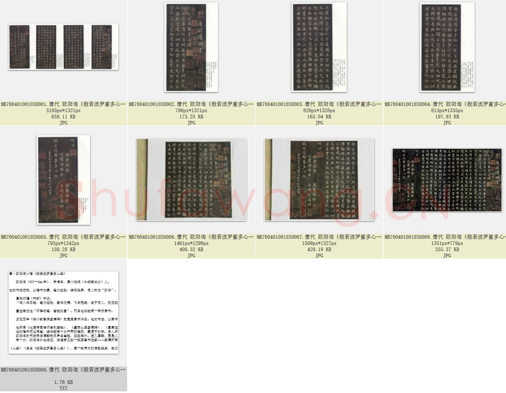Click the MB7004010018X0007 file name label

(x=319, y=237)
